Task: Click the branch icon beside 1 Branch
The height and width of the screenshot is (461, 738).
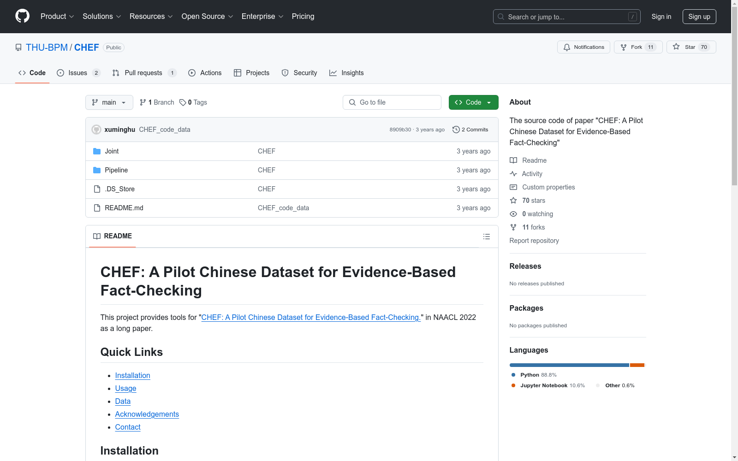Action: (143, 102)
